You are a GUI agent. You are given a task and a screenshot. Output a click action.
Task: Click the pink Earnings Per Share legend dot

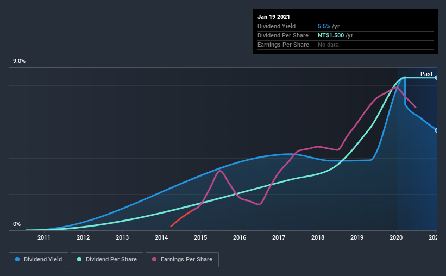pyautogui.click(x=154, y=259)
